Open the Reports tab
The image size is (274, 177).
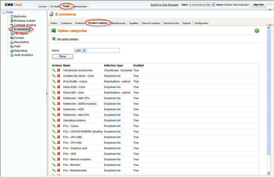(x=187, y=23)
